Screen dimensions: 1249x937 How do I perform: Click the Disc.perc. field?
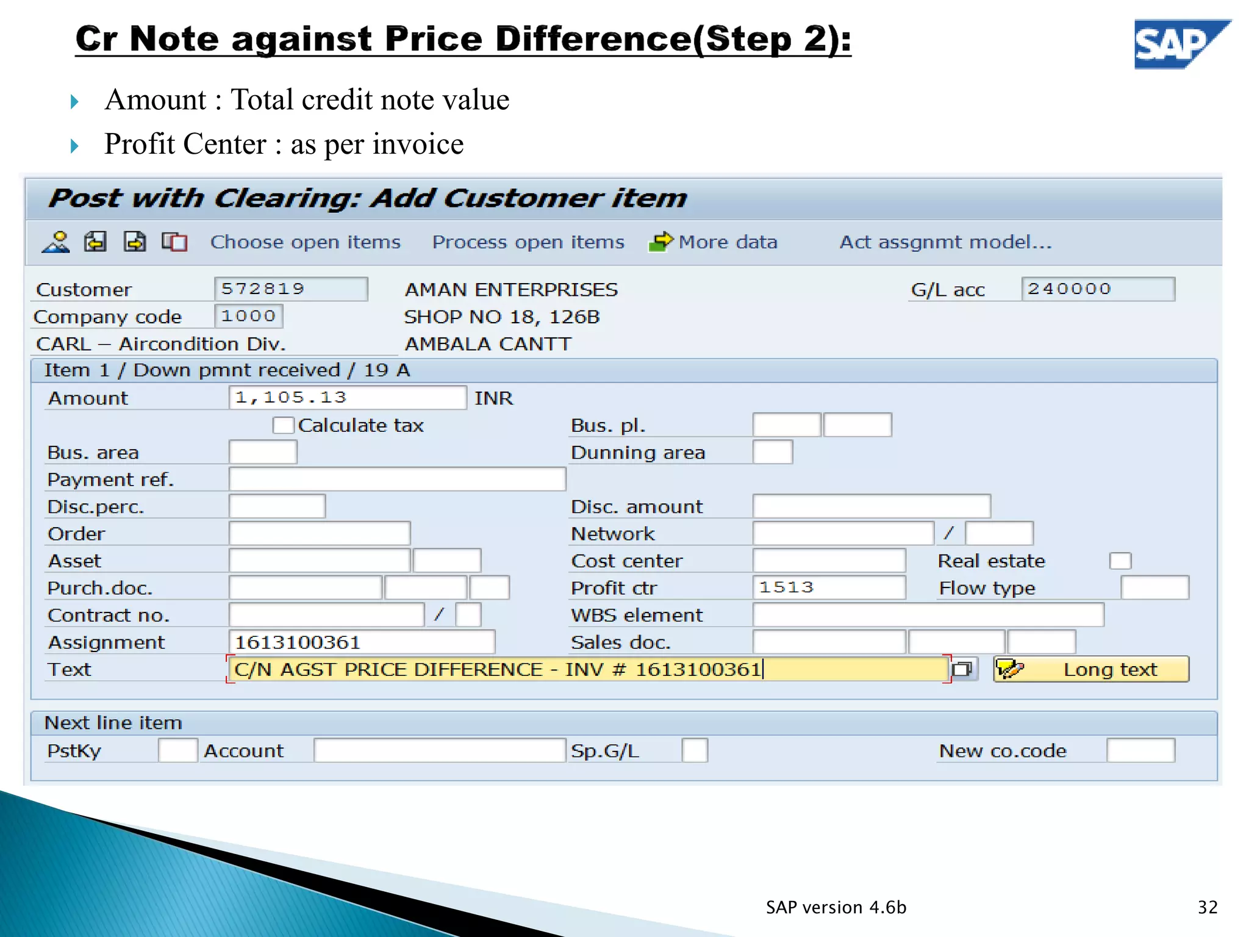[x=277, y=506]
